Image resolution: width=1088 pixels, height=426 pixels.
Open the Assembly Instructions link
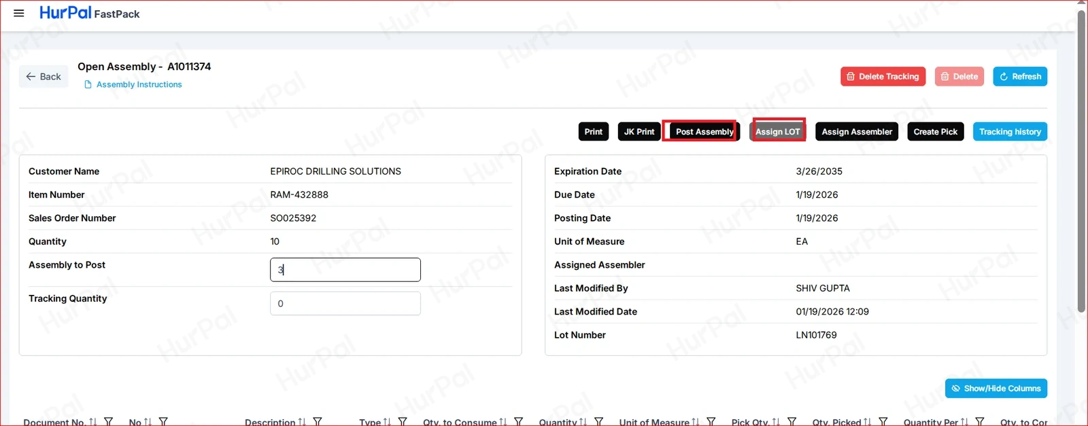pos(133,84)
